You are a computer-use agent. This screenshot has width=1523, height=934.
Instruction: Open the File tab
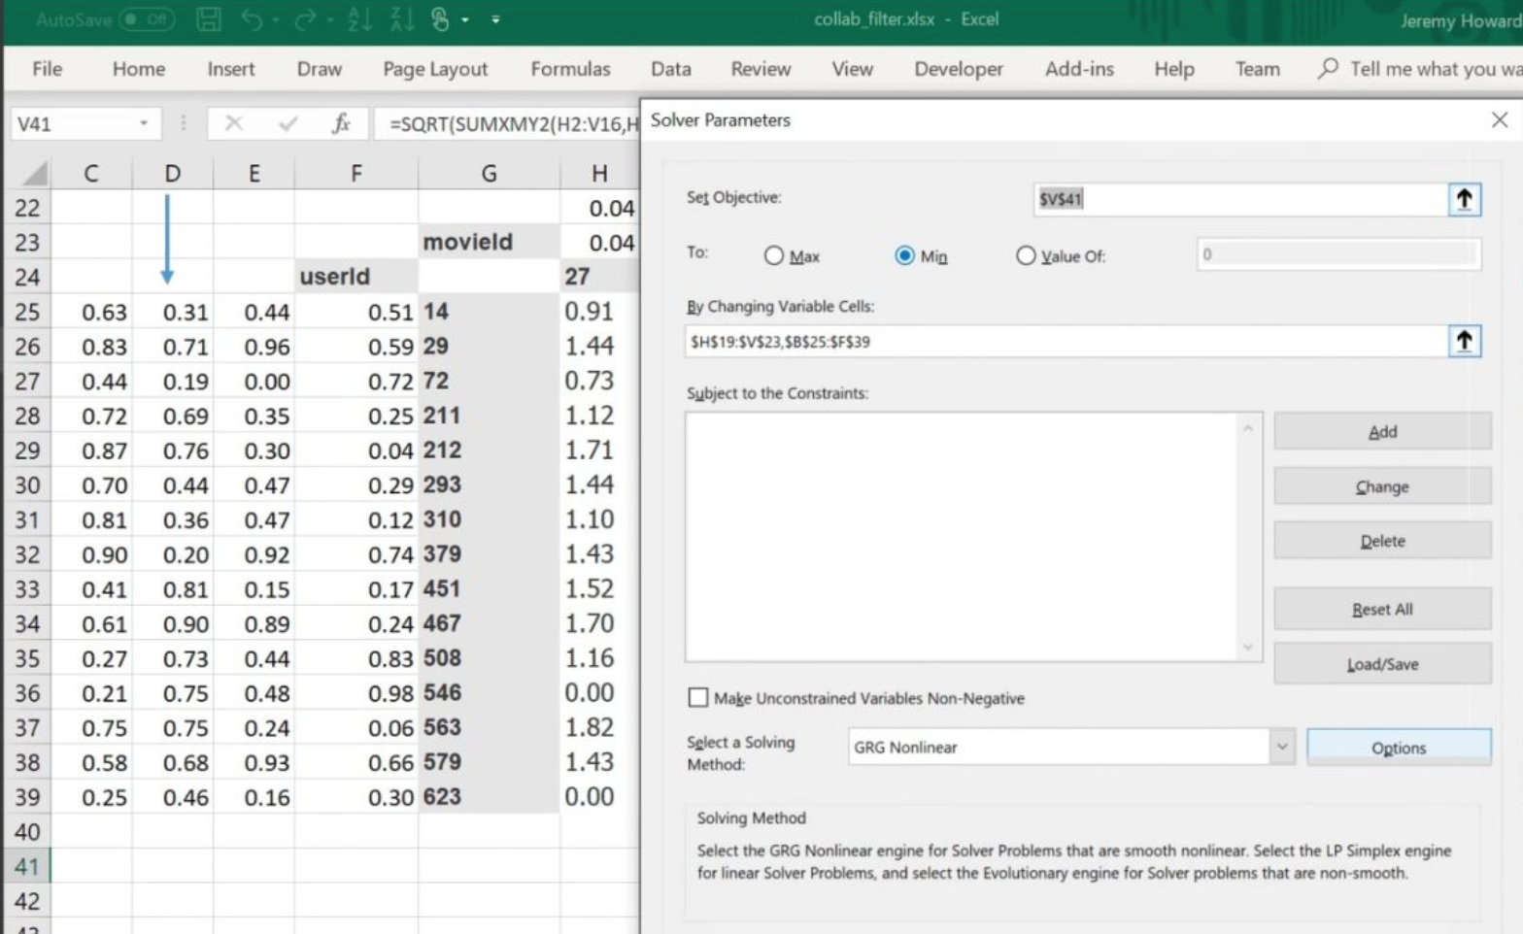[x=47, y=69]
